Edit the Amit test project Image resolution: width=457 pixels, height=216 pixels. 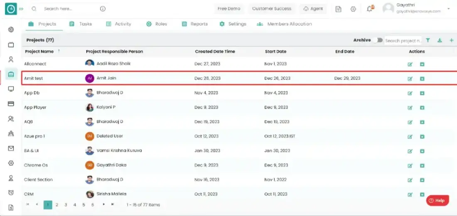410,79
